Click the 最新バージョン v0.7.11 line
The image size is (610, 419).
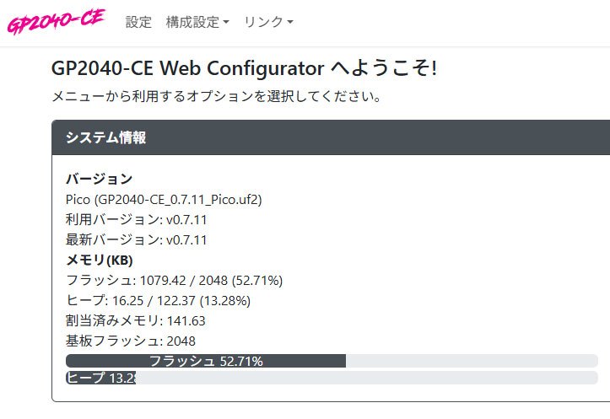(x=136, y=239)
